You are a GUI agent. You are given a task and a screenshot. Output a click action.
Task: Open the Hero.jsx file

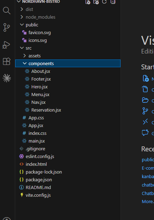pyautogui.click(x=68, y=87)
